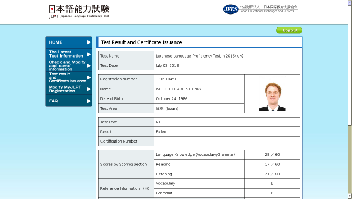
Task: Click the Listening score 21 / 60
Action: [x=272, y=174]
